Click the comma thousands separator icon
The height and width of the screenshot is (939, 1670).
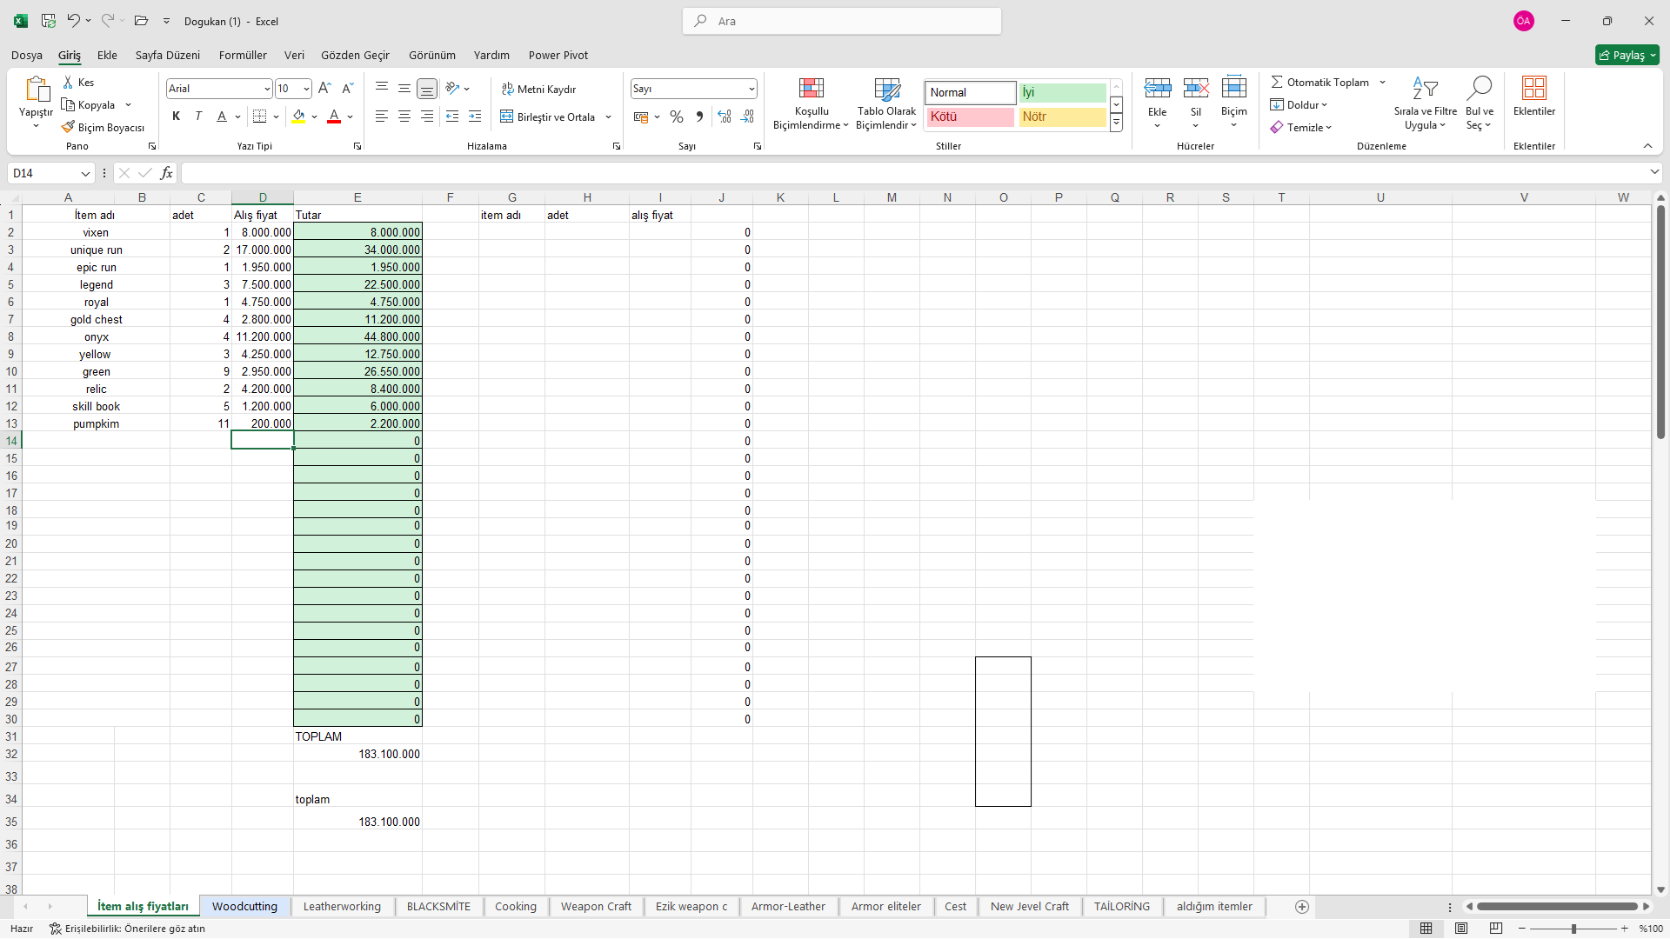(x=699, y=117)
